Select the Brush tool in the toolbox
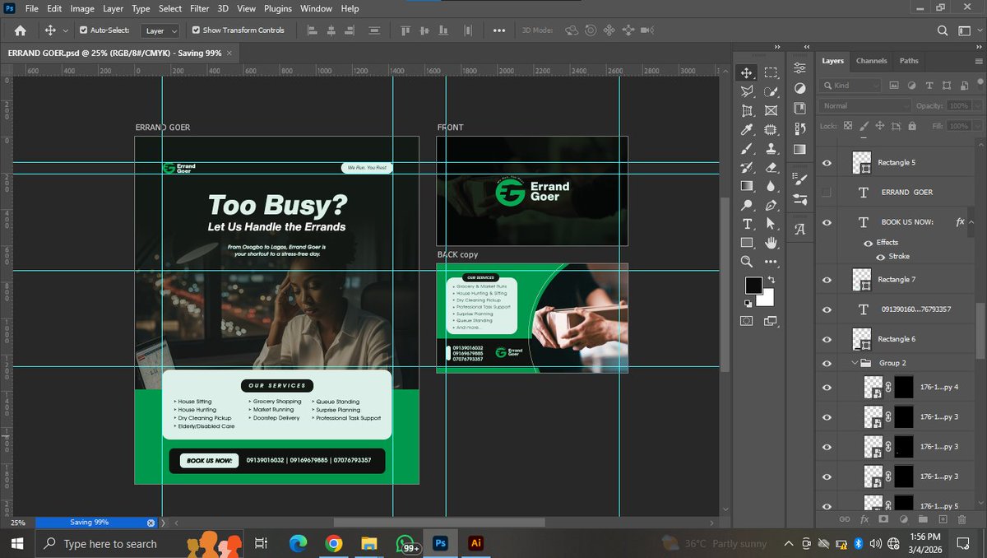 [x=747, y=149]
